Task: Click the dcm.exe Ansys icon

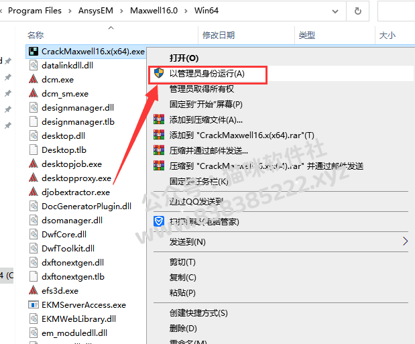Action: [34, 79]
